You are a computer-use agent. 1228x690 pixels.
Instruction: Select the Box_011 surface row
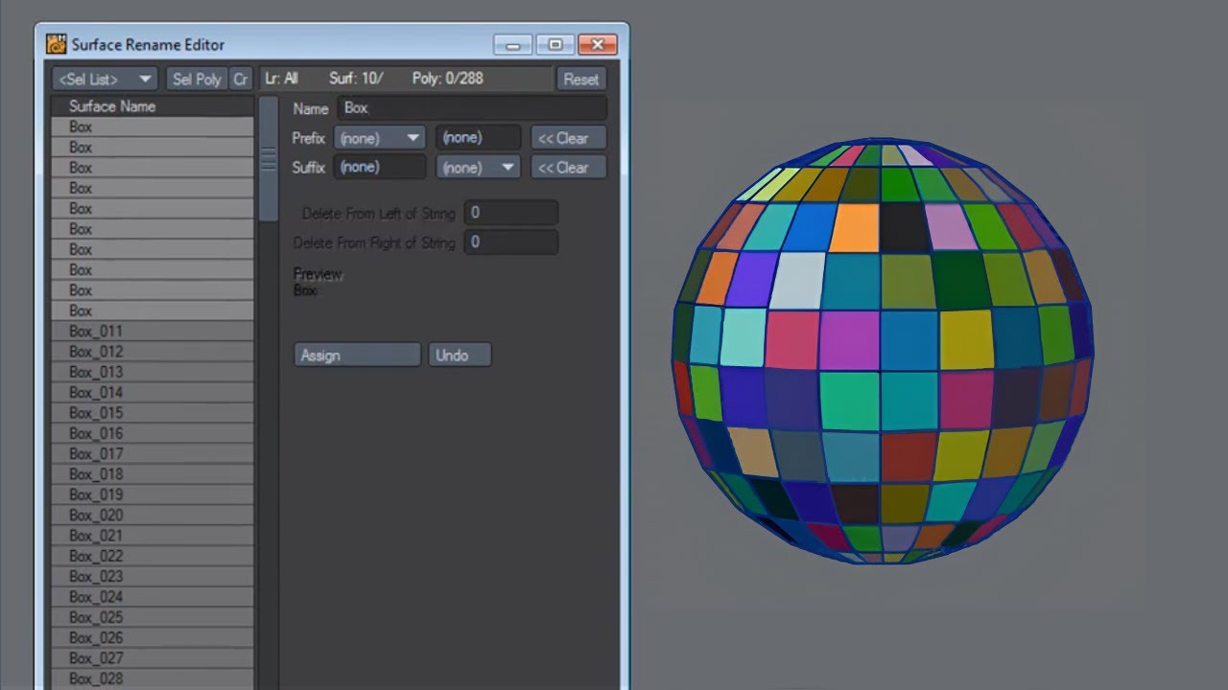153,332
